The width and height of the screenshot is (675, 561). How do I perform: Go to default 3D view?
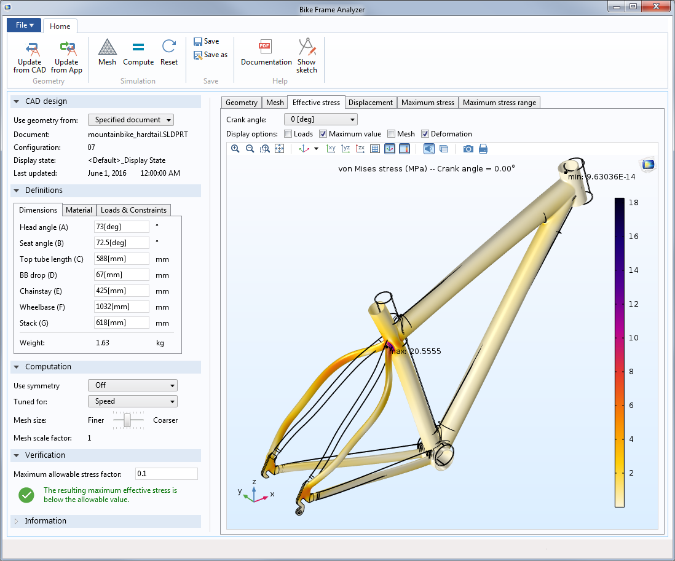[304, 149]
